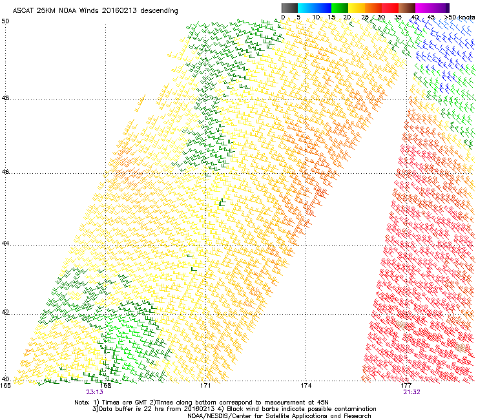Click the purple "23:13" pass time
478x420 pixels.
point(94,392)
